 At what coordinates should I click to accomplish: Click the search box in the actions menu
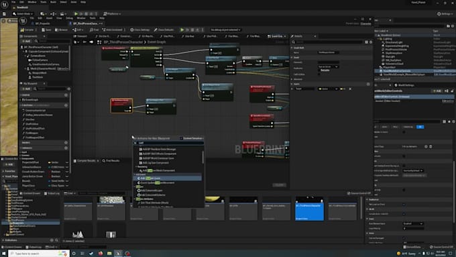coord(169,143)
